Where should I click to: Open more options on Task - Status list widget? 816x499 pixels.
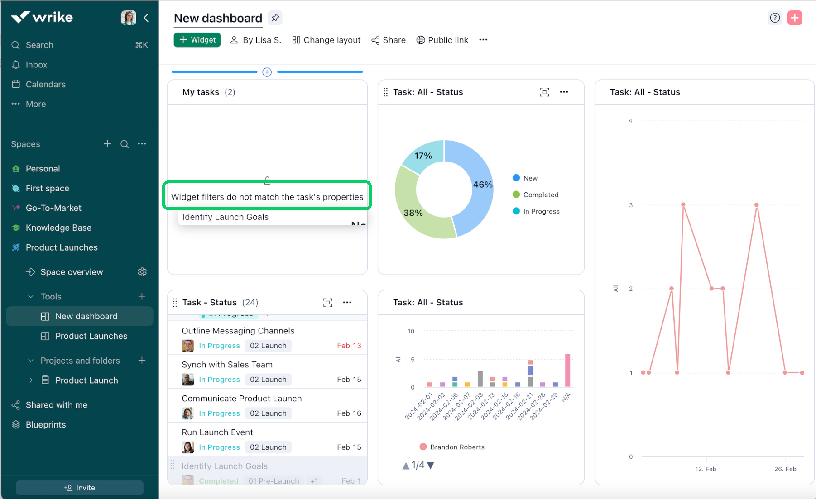(x=347, y=303)
